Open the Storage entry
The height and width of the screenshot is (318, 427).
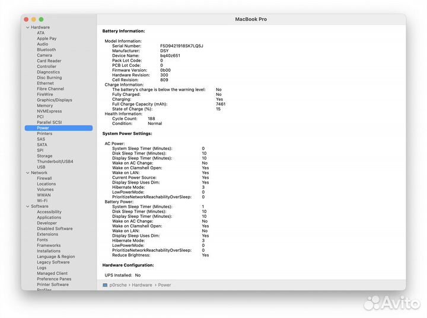pos(44,156)
